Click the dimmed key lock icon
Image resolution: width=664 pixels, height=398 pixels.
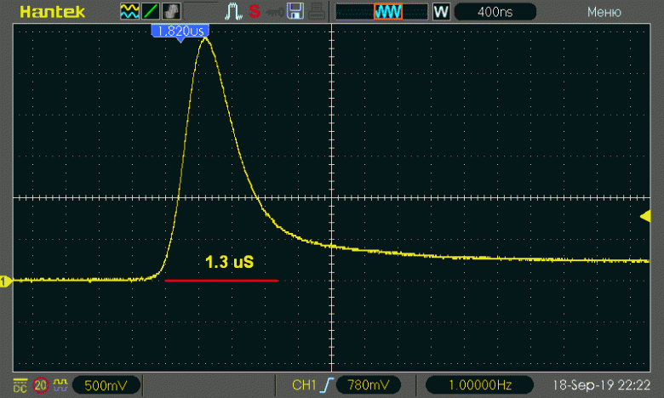click(275, 13)
